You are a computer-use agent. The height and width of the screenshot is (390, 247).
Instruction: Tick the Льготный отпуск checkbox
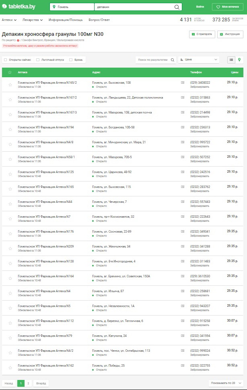click(x=38, y=60)
